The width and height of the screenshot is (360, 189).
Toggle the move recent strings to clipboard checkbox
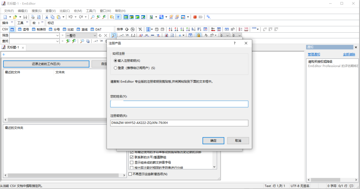[x=131, y=152]
